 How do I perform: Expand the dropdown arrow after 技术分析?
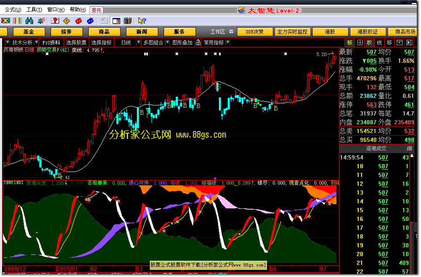pyautogui.click(x=36, y=42)
